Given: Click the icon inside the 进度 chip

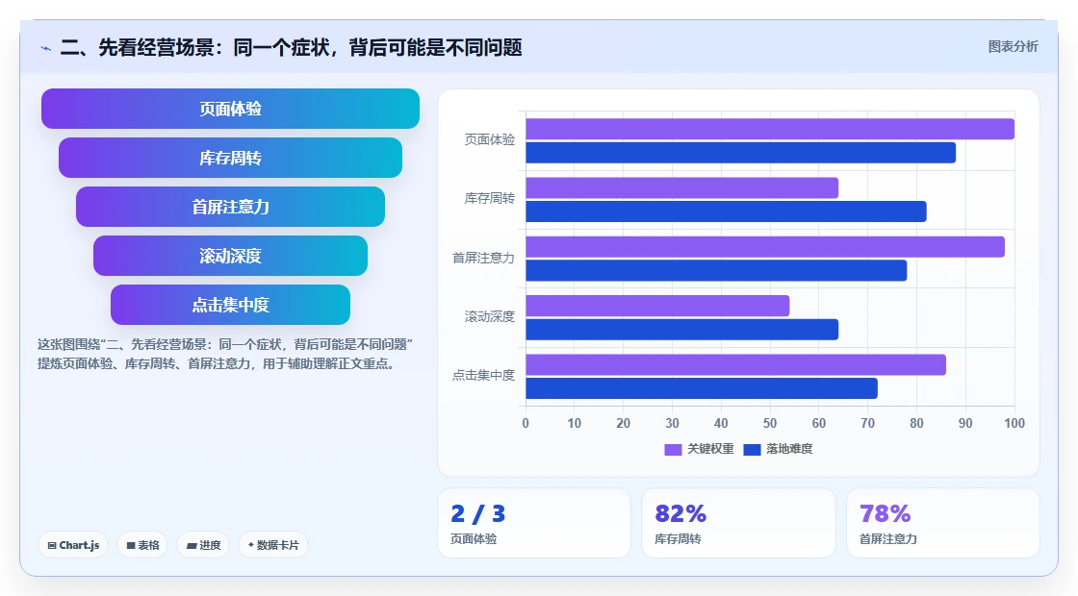Looking at the screenshot, I should pos(192,546).
